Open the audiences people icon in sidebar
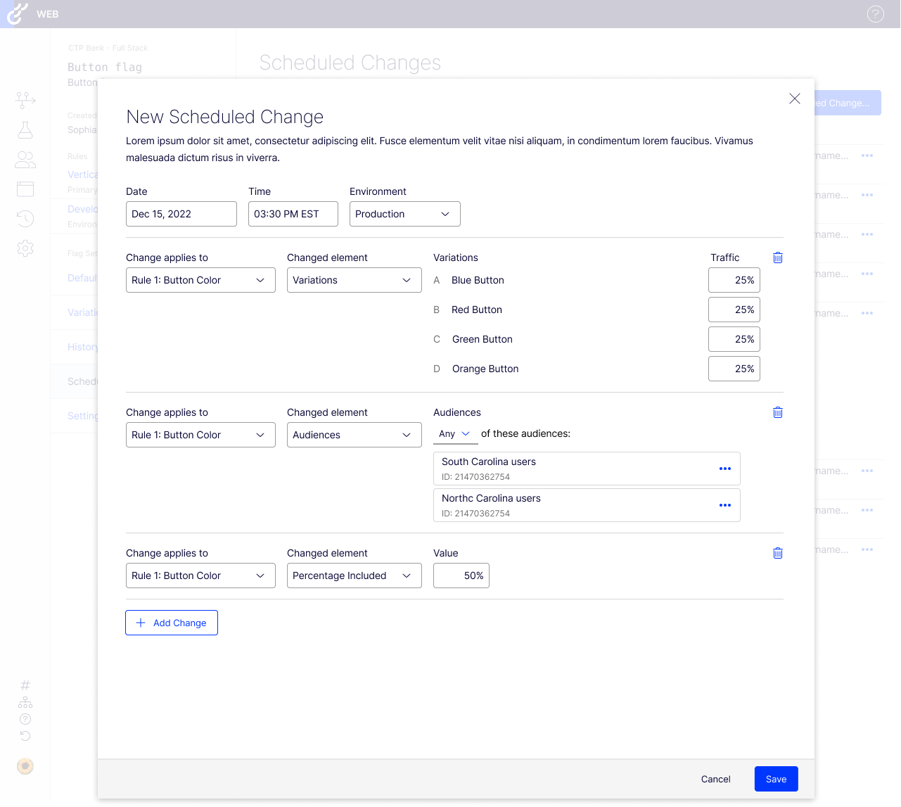This screenshot has height=807, width=901. coord(25,160)
